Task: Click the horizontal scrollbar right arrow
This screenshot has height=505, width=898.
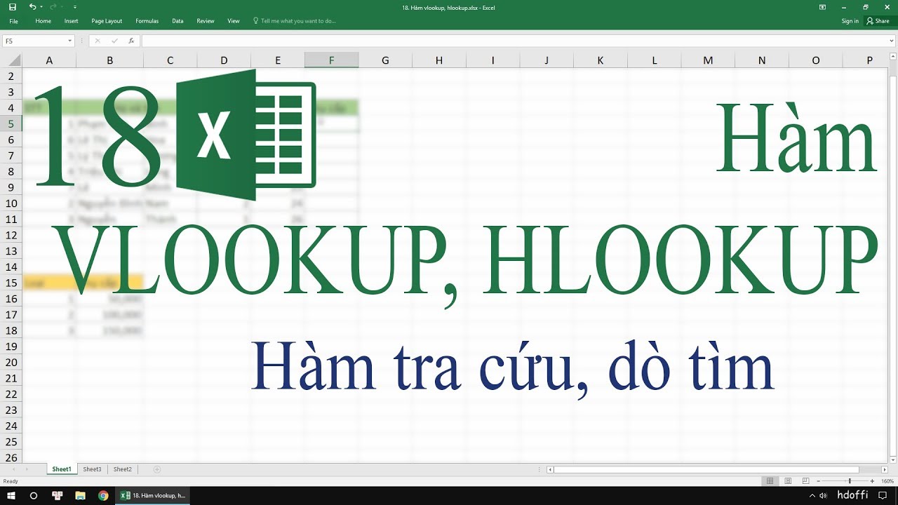Action: [x=886, y=469]
